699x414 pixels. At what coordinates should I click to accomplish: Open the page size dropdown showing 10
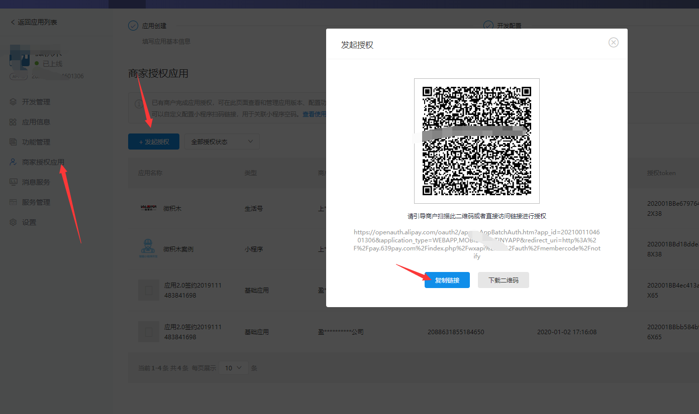click(x=234, y=368)
